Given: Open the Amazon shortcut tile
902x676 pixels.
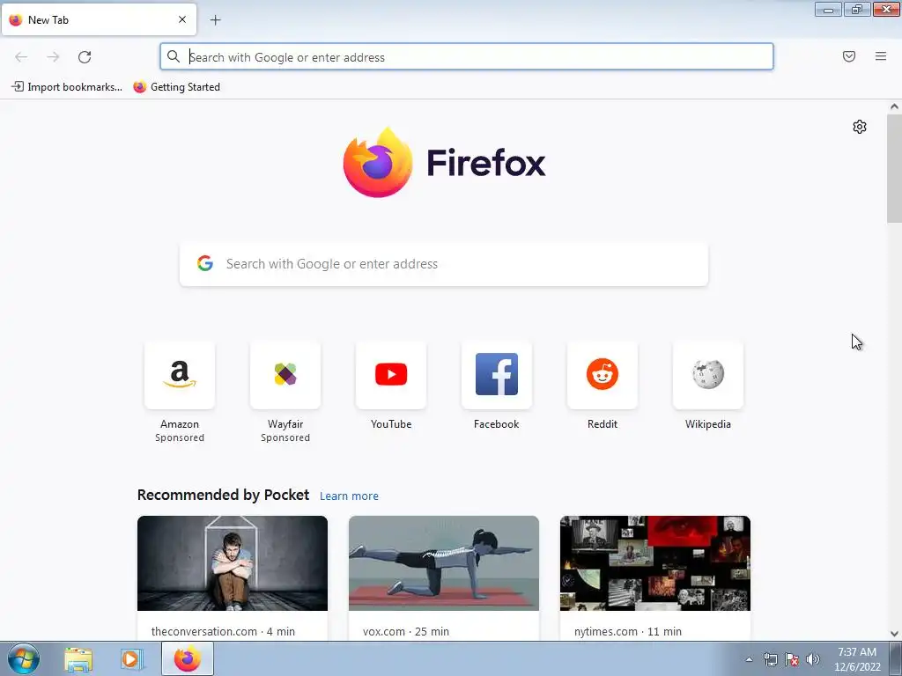Looking at the screenshot, I should point(180,375).
